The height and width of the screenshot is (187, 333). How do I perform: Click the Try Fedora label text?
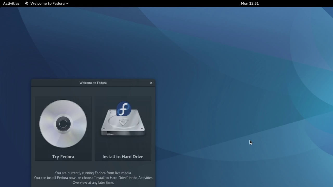point(63,157)
